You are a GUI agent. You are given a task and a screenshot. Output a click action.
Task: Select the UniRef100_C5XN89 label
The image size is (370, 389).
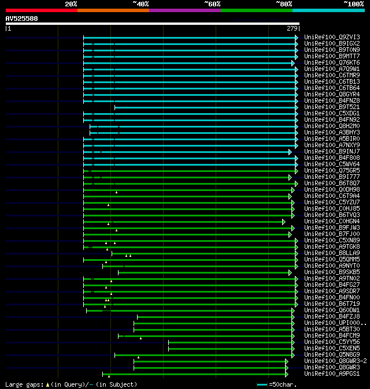pos(332,241)
